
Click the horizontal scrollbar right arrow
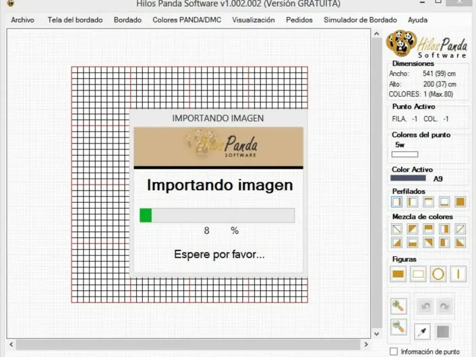coord(366,345)
